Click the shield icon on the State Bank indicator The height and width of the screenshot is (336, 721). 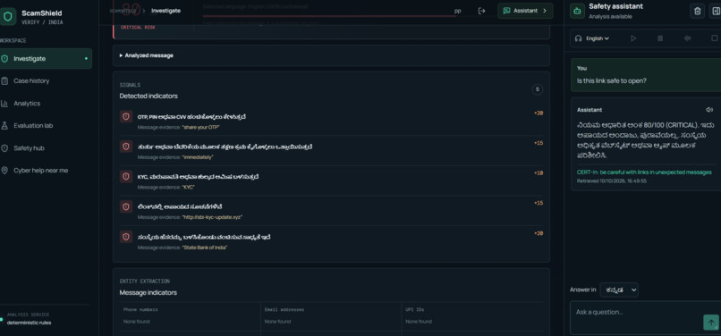[x=126, y=237]
